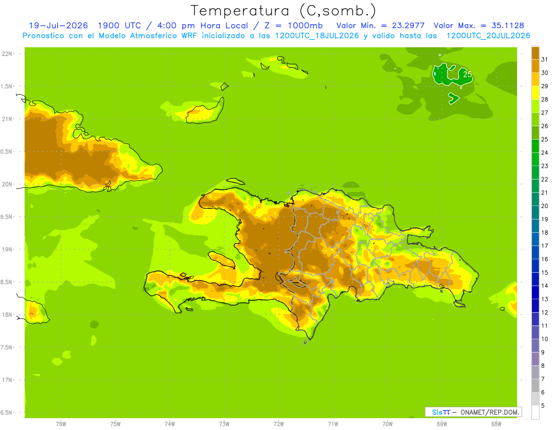Click the "72W" longitude label
Screen dimensions: 557x430
coord(278,424)
